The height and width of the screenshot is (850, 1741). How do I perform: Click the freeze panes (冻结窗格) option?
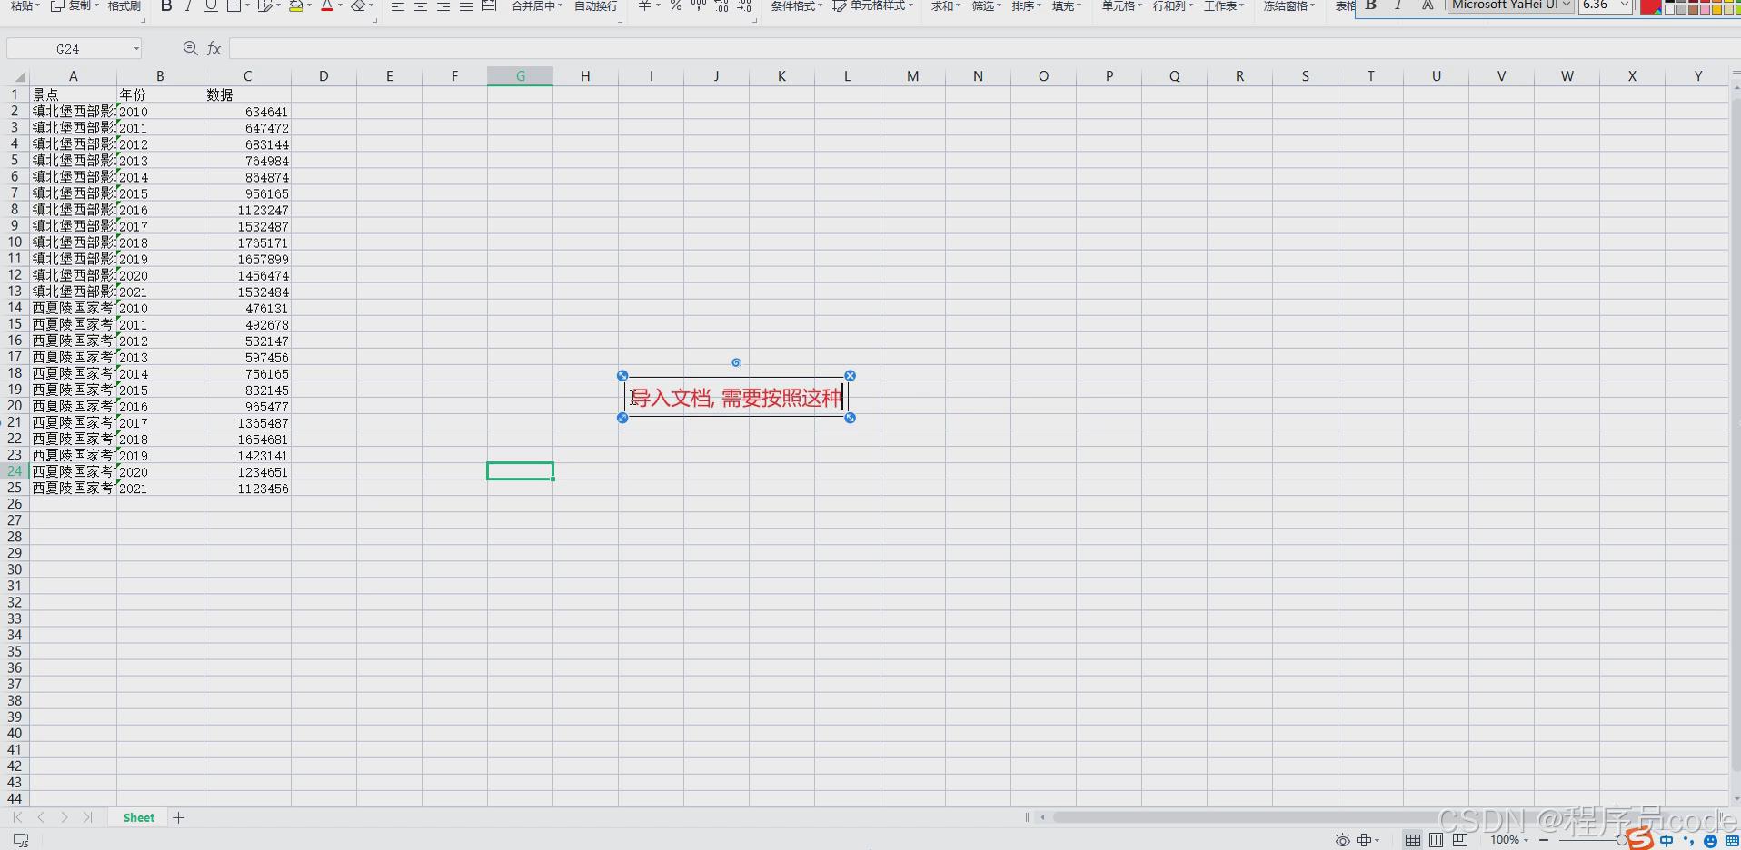[x=1286, y=5]
